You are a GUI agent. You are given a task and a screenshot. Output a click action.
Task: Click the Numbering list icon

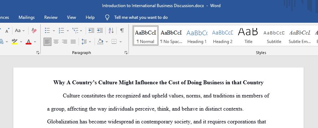click(x=61, y=31)
